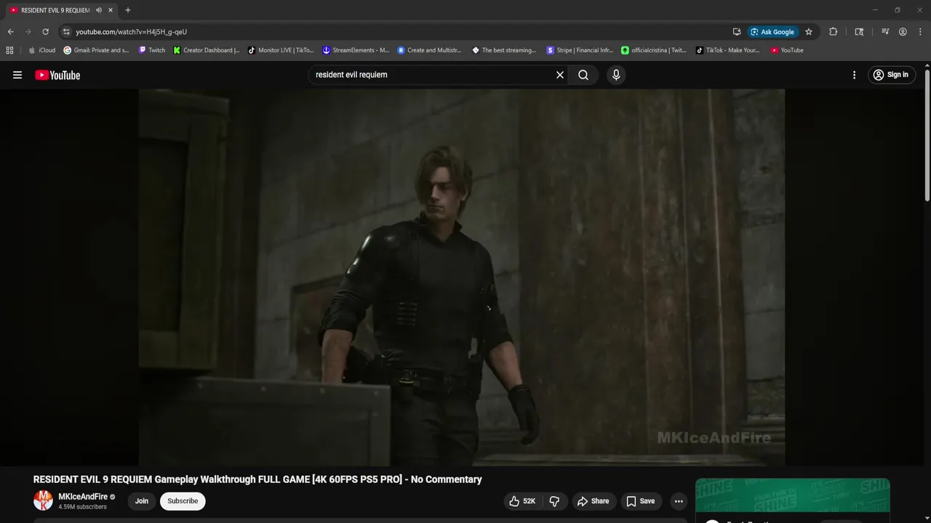
Task: Go back in browser history
Action: 10,32
